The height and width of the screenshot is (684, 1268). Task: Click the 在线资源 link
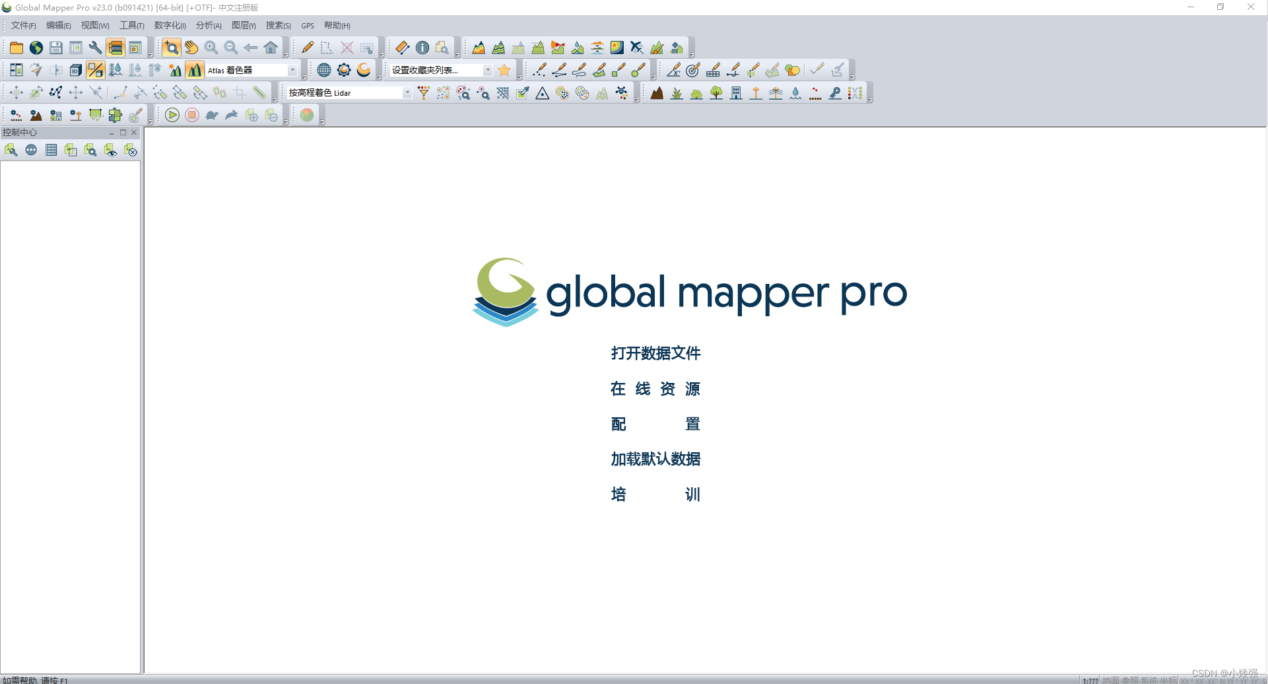(x=655, y=389)
